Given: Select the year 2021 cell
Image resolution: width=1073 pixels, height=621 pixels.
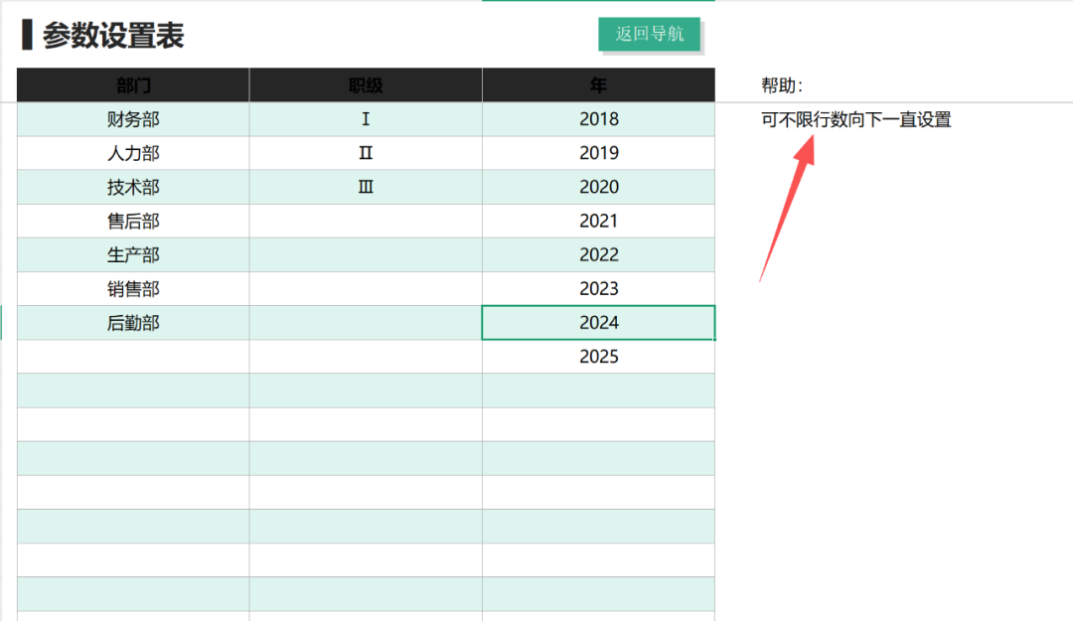Looking at the screenshot, I should tap(598, 221).
